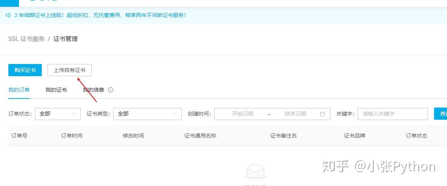
Task: Click the 证书通用名称 column header
Action: (200, 136)
